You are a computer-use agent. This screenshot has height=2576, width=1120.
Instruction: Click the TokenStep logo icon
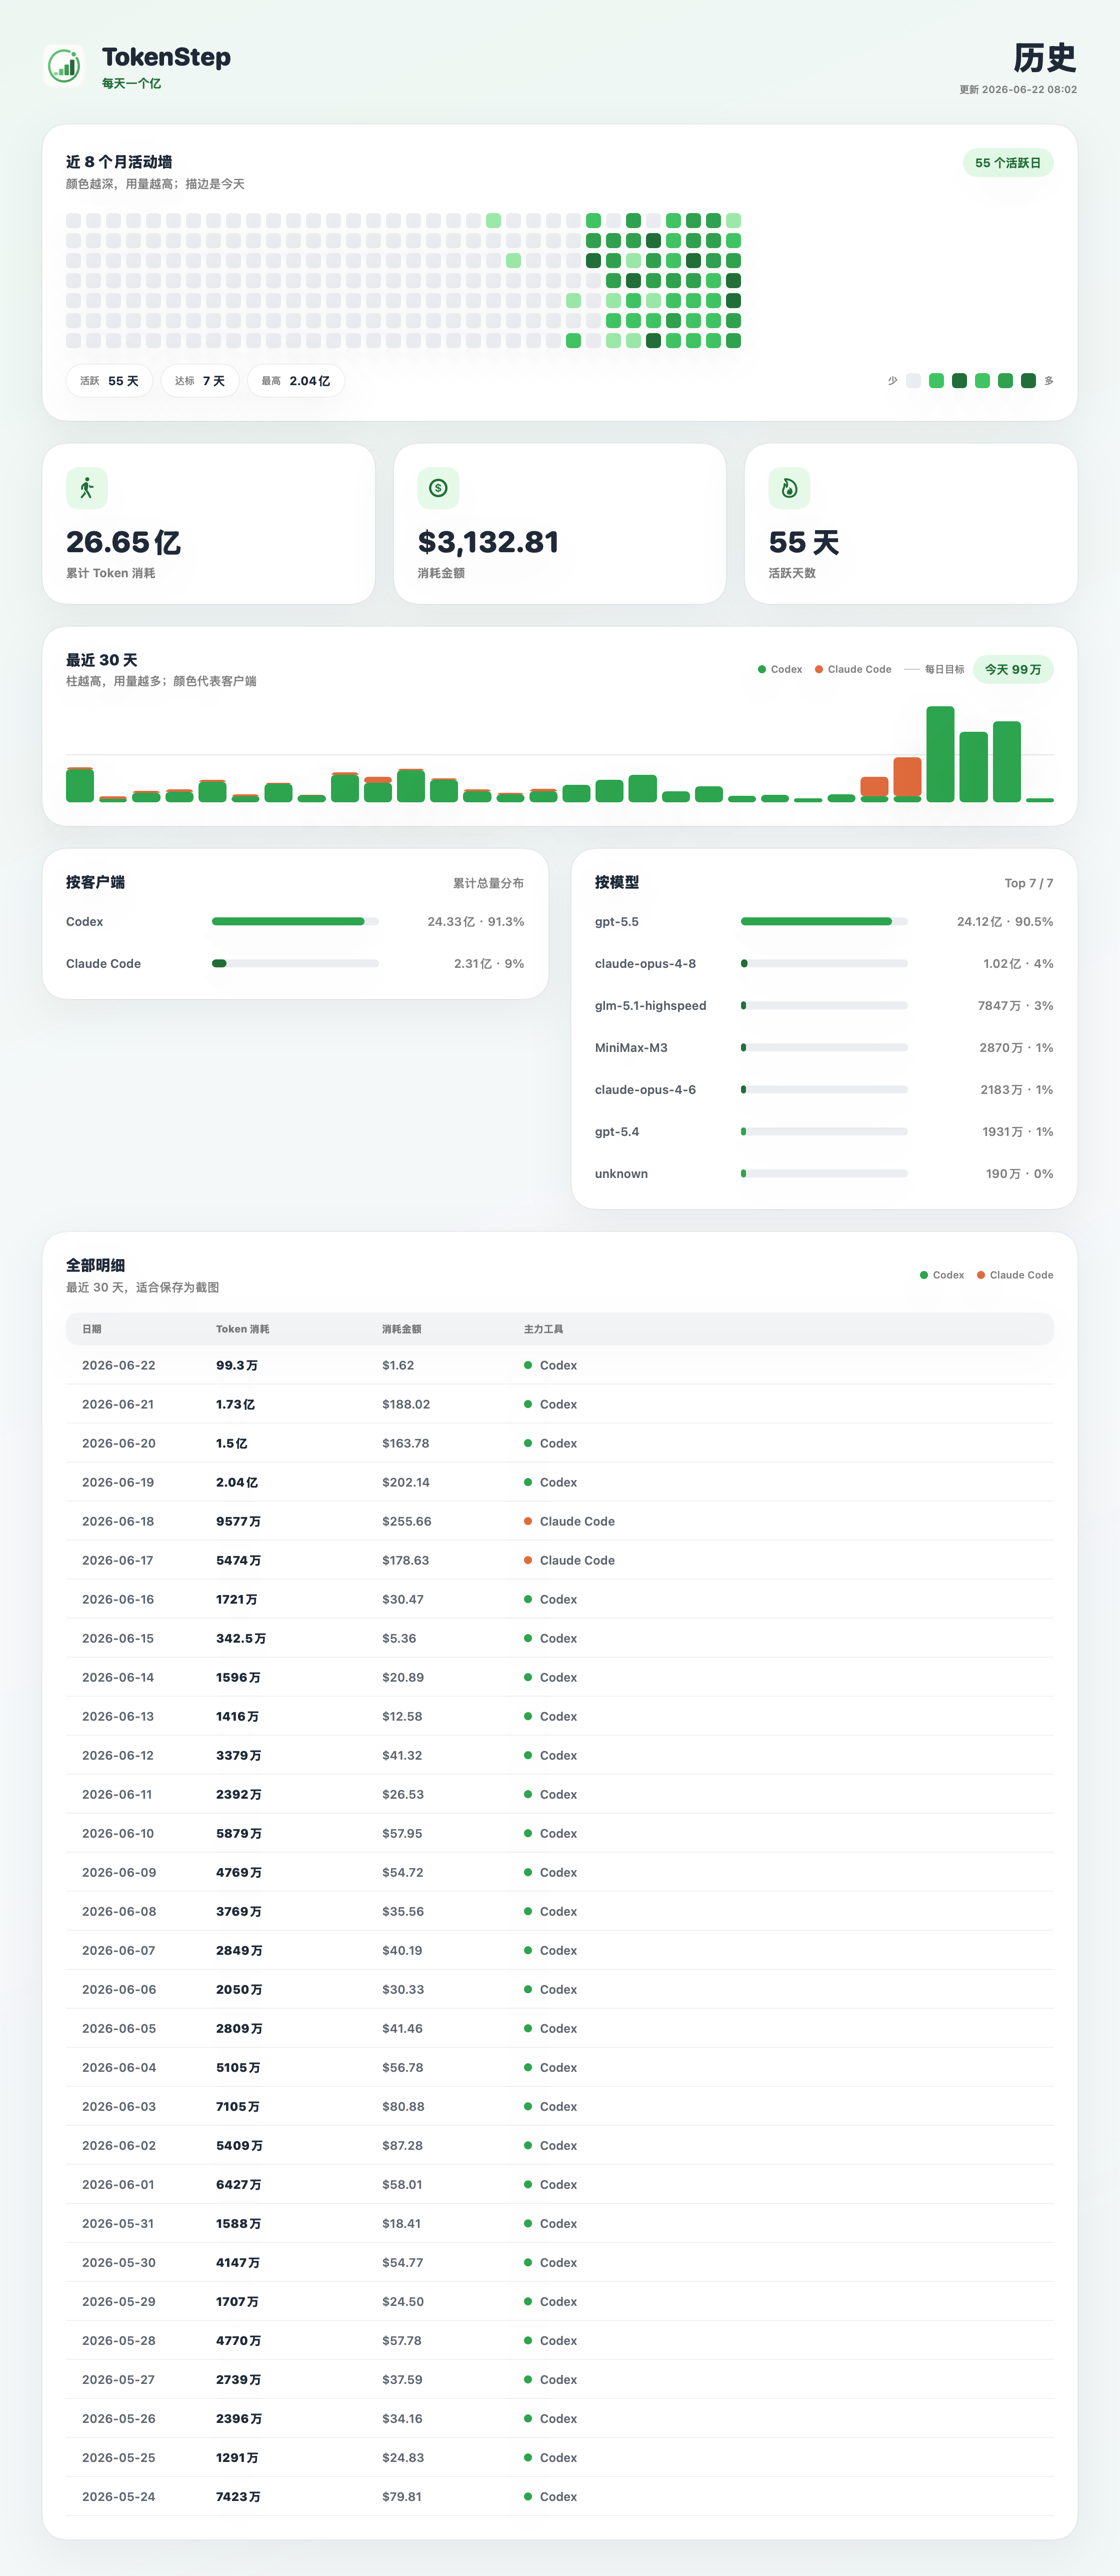point(64,66)
